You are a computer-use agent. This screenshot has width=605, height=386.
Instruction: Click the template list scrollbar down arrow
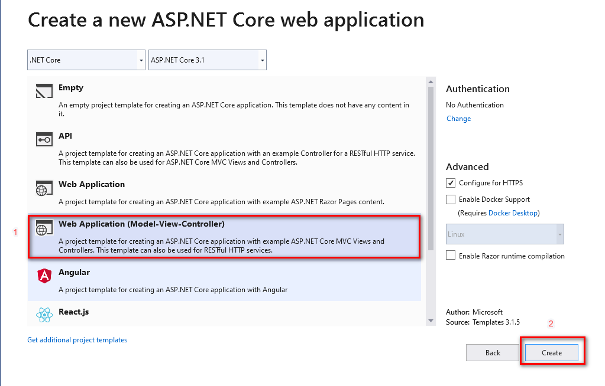[431, 320]
